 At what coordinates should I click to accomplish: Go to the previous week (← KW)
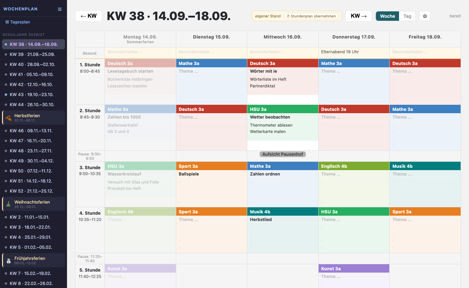[88, 16]
